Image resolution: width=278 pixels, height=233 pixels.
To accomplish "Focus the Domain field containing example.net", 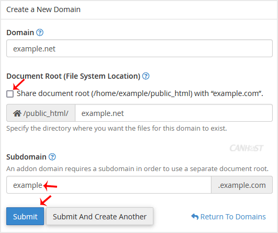I will click(x=139, y=48).
